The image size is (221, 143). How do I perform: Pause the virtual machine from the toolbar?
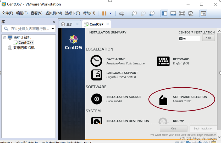coord(104,14)
